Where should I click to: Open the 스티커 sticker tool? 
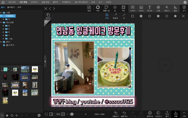(x=133, y=9)
